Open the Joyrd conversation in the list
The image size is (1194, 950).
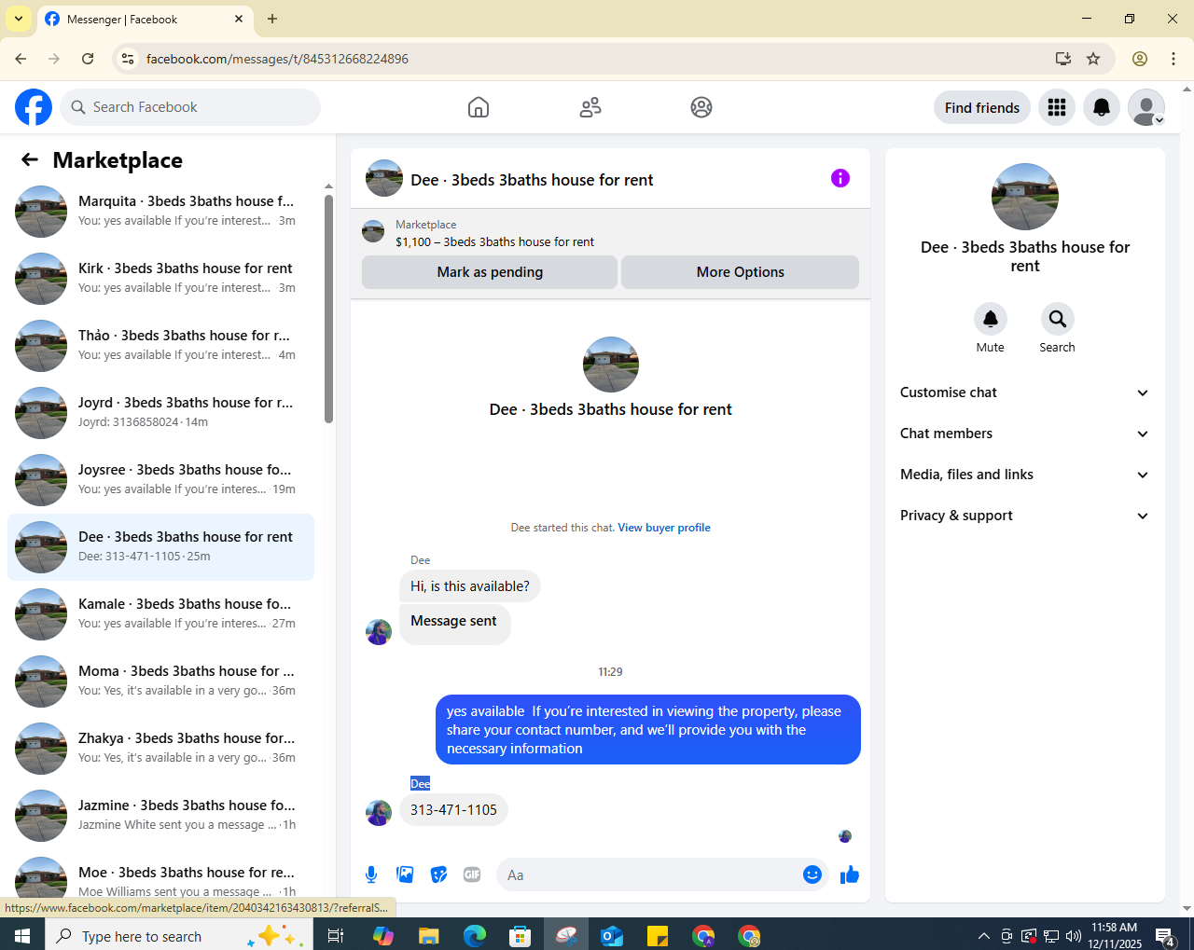click(160, 412)
